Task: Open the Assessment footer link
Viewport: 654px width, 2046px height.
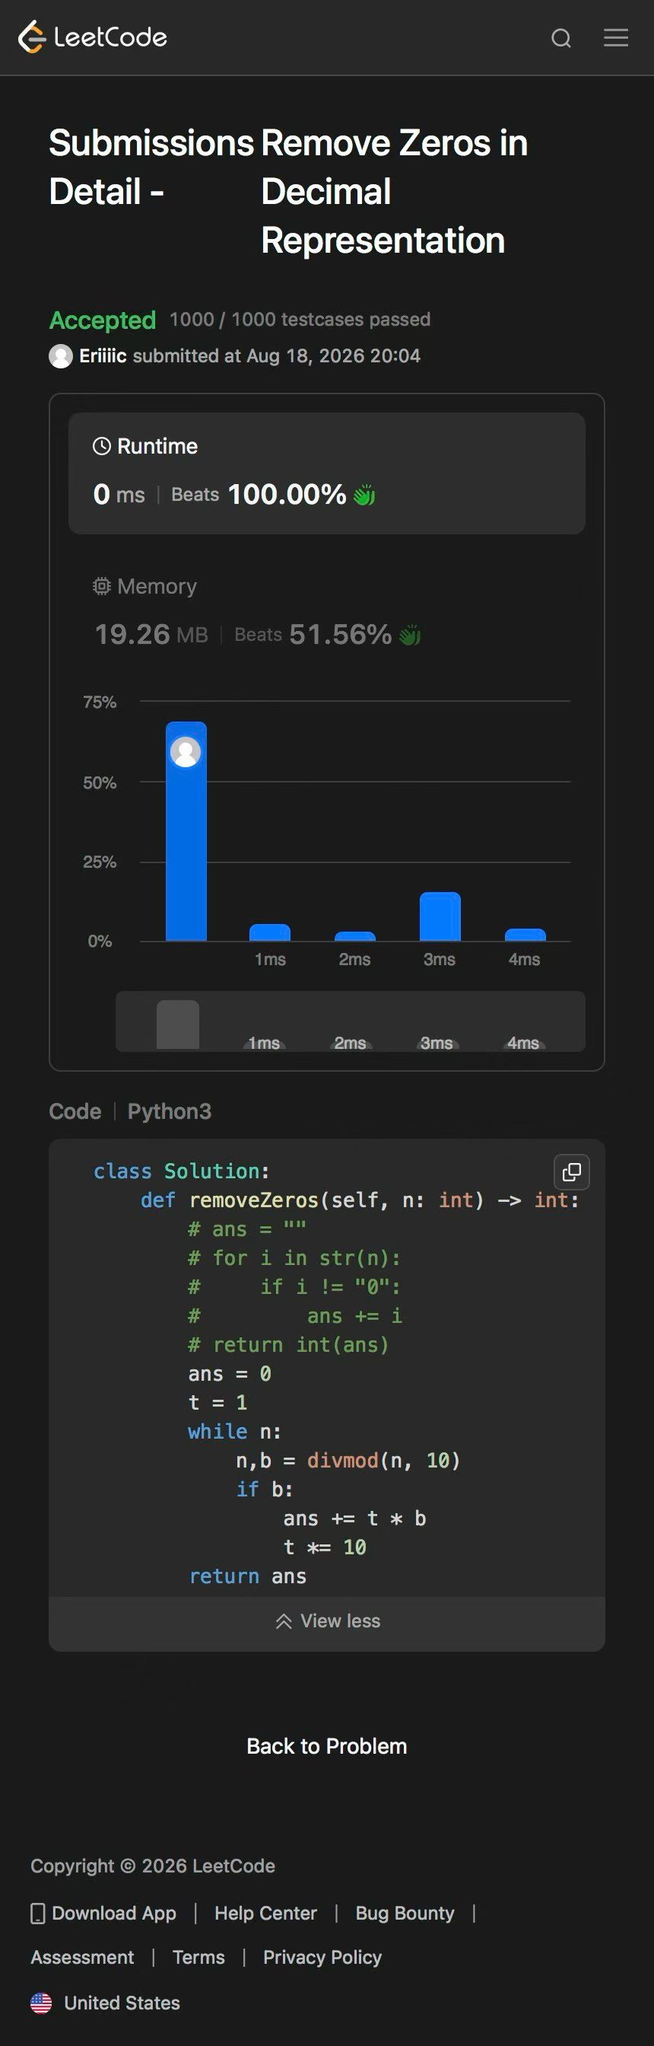Action: point(83,1958)
